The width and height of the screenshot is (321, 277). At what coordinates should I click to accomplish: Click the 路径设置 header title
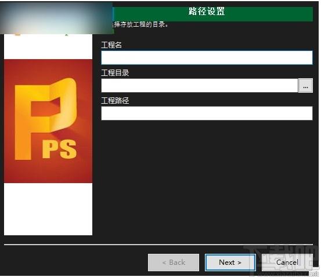click(207, 11)
